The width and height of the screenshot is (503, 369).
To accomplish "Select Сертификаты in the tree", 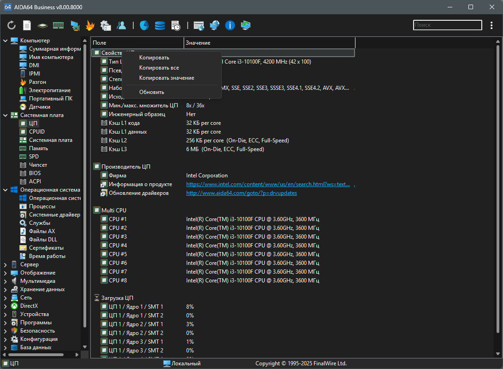I will click(46, 248).
